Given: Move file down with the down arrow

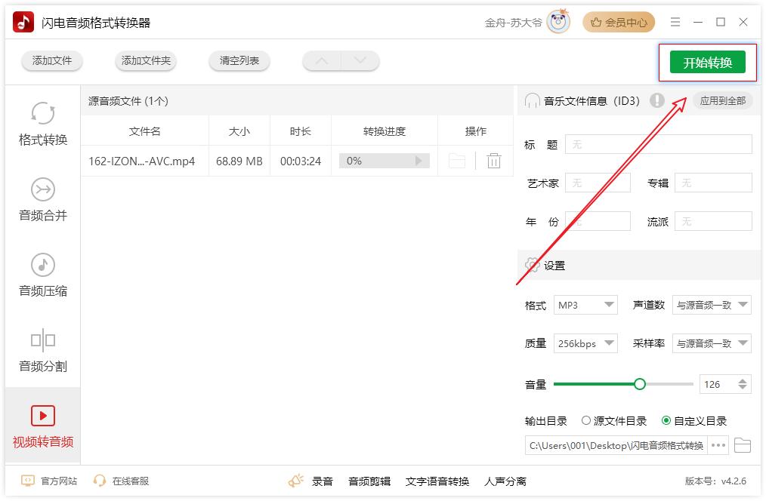Looking at the screenshot, I should 360,61.
